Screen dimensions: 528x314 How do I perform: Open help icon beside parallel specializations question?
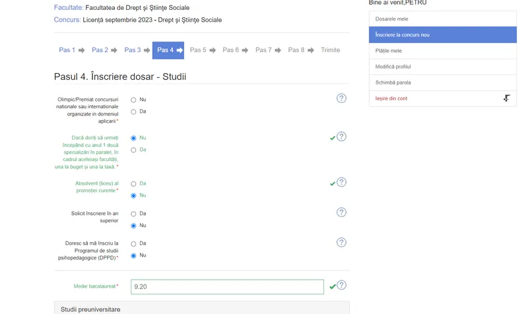coord(341,137)
